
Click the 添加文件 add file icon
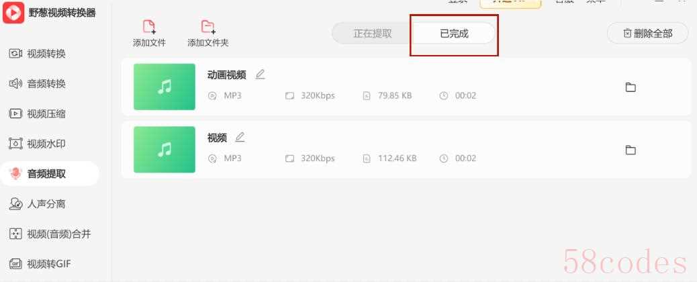(x=149, y=27)
